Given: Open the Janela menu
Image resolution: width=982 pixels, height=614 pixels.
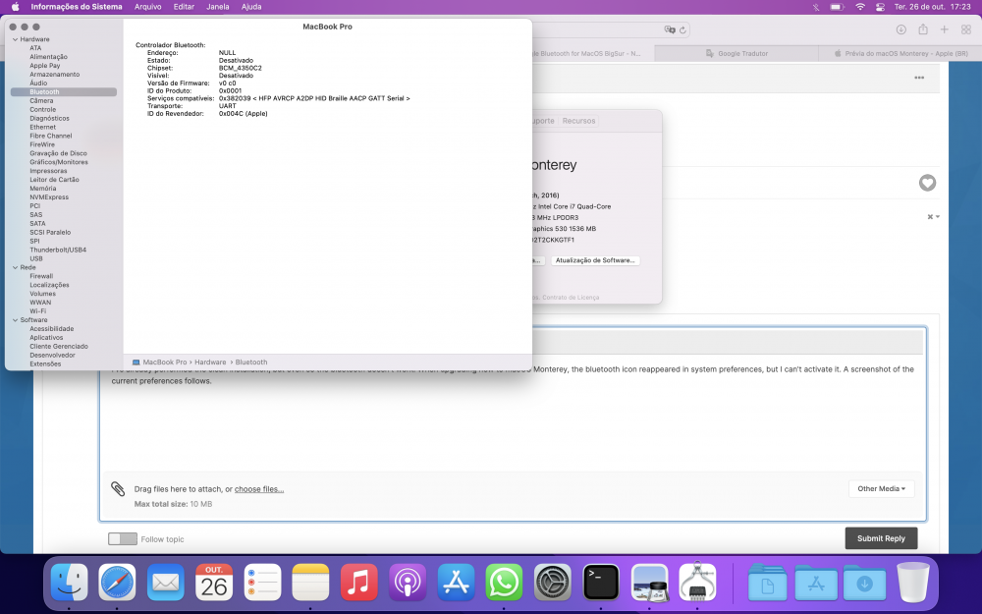Looking at the screenshot, I should [x=217, y=7].
